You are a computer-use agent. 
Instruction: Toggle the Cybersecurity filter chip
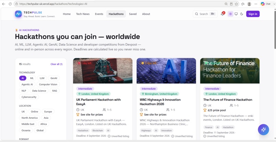point(29,97)
